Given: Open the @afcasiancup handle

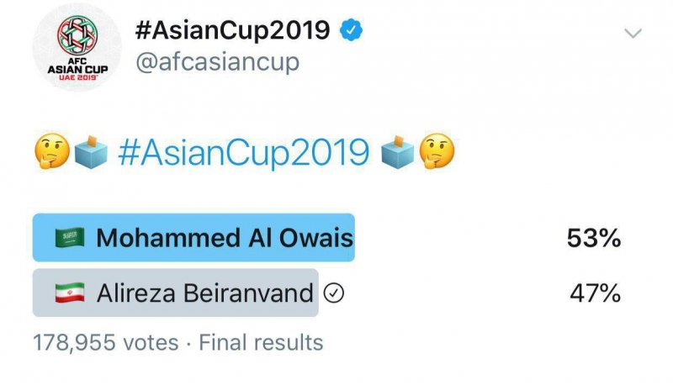Looking at the screenshot, I should [217, 63].
